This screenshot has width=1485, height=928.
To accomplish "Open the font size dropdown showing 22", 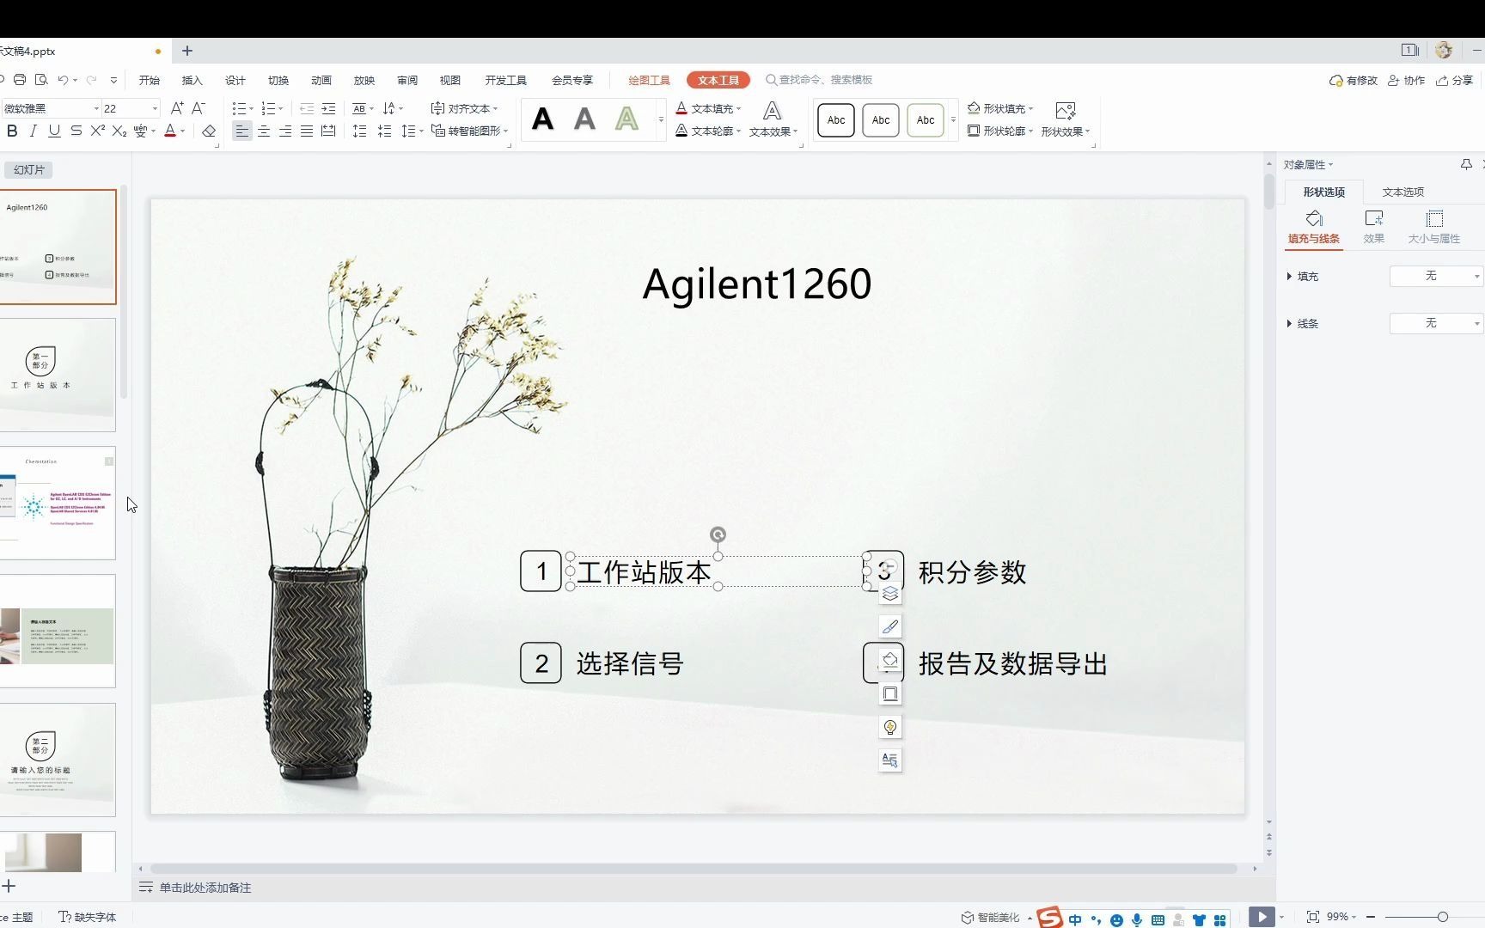I will (x=155, y=108).
